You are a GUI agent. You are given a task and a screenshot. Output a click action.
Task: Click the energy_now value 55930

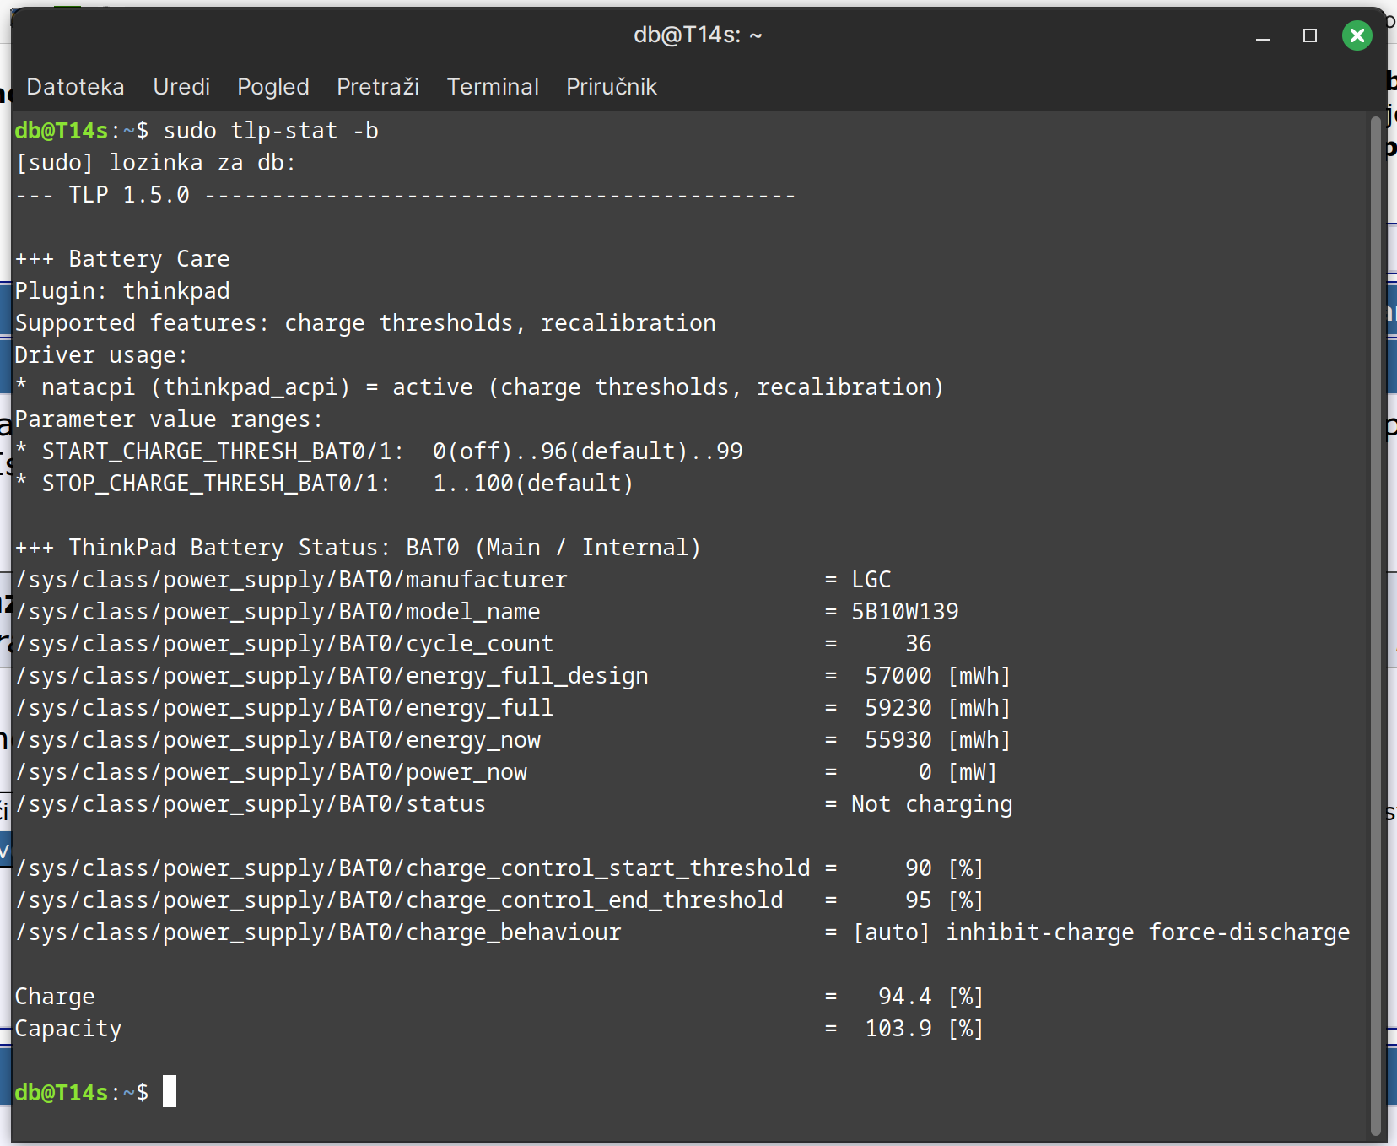coord(898,740)
